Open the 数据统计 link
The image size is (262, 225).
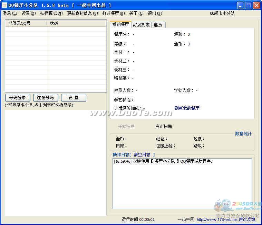[243, 134]
